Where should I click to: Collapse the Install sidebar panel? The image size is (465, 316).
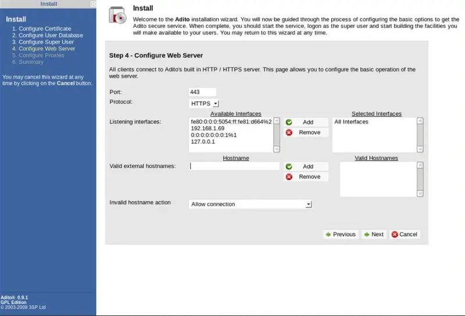[x=93, y=4]
